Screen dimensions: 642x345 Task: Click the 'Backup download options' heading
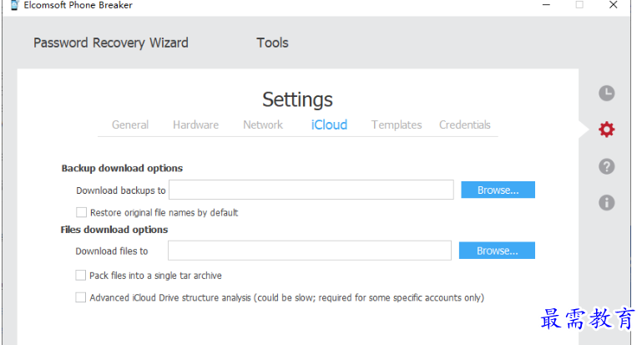tap(122, 168)
